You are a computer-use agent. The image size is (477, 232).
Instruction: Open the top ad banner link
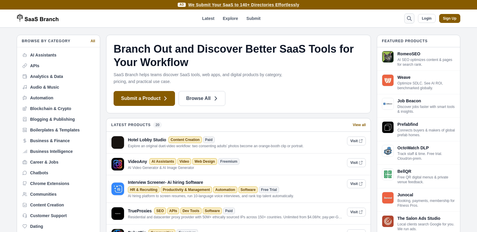244,5
